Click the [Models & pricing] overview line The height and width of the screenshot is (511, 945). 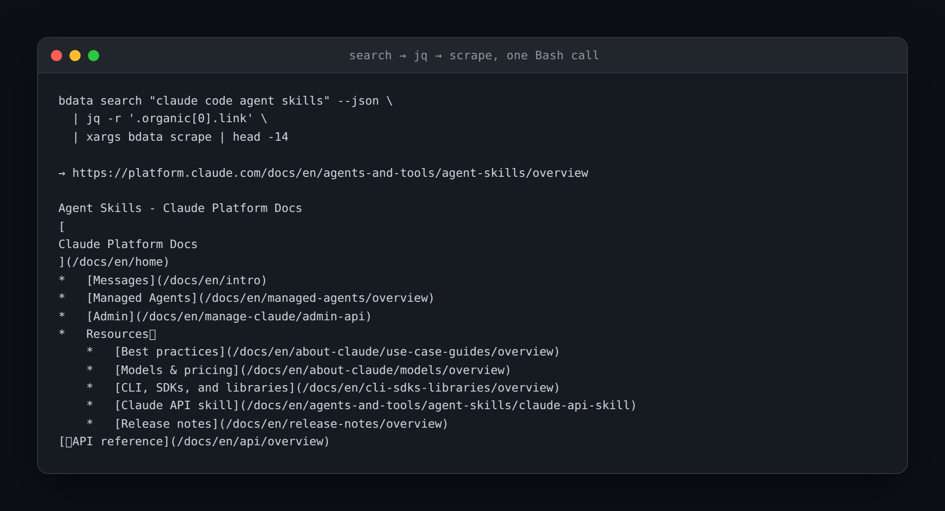[299, 370]
